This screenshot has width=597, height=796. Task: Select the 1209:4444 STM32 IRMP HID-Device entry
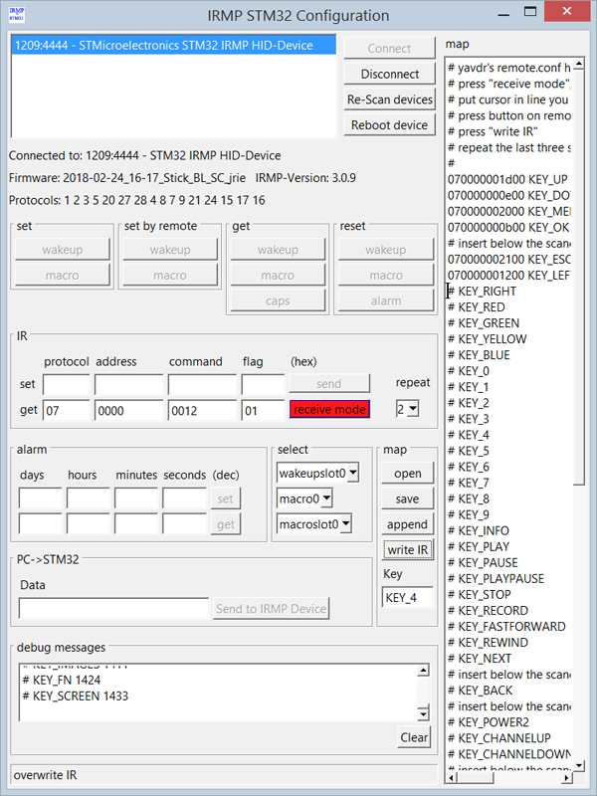point(173,45)
